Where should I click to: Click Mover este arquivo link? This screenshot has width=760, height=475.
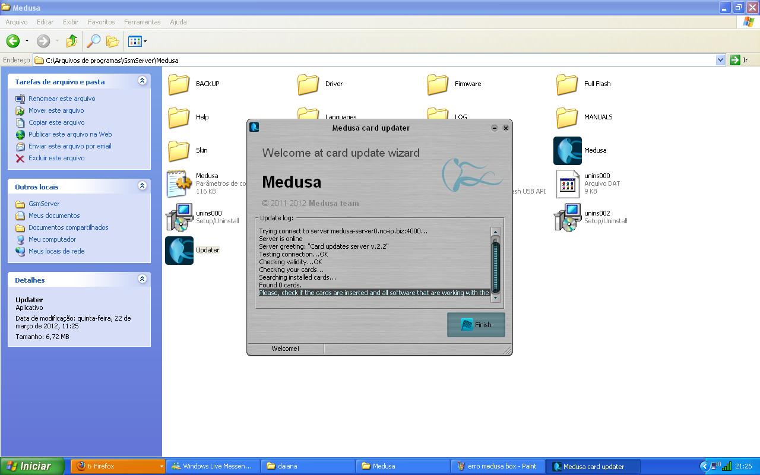56,110
